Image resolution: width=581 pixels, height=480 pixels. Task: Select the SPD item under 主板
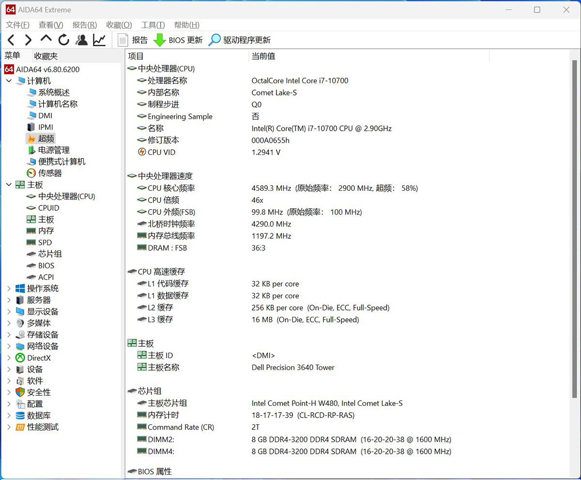click(45, 242)
